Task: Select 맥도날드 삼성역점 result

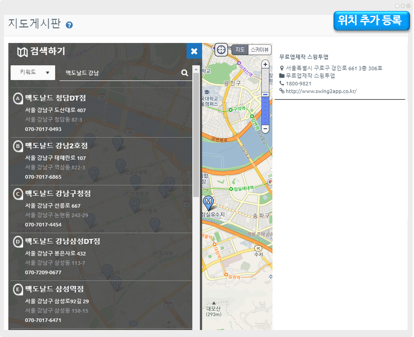Action: click(54, 289)
